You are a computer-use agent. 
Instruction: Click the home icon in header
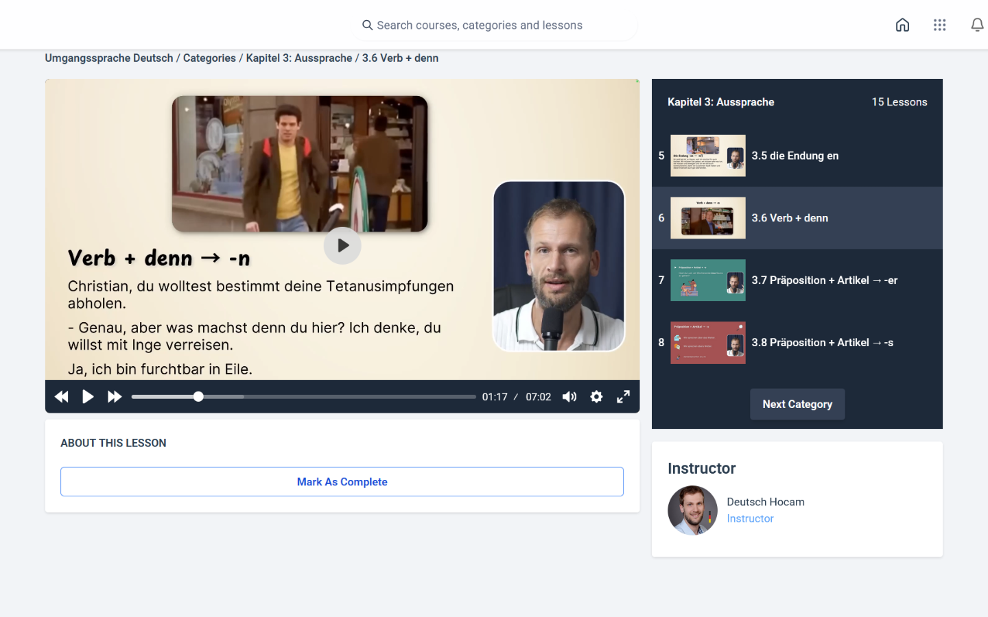click(902, 25)
